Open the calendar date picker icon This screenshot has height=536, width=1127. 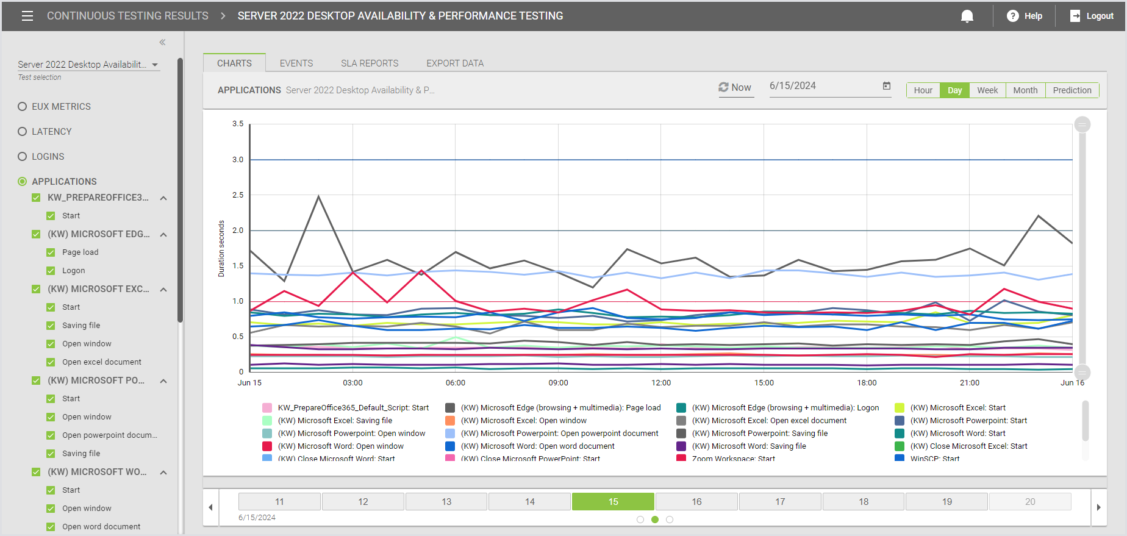887,86
